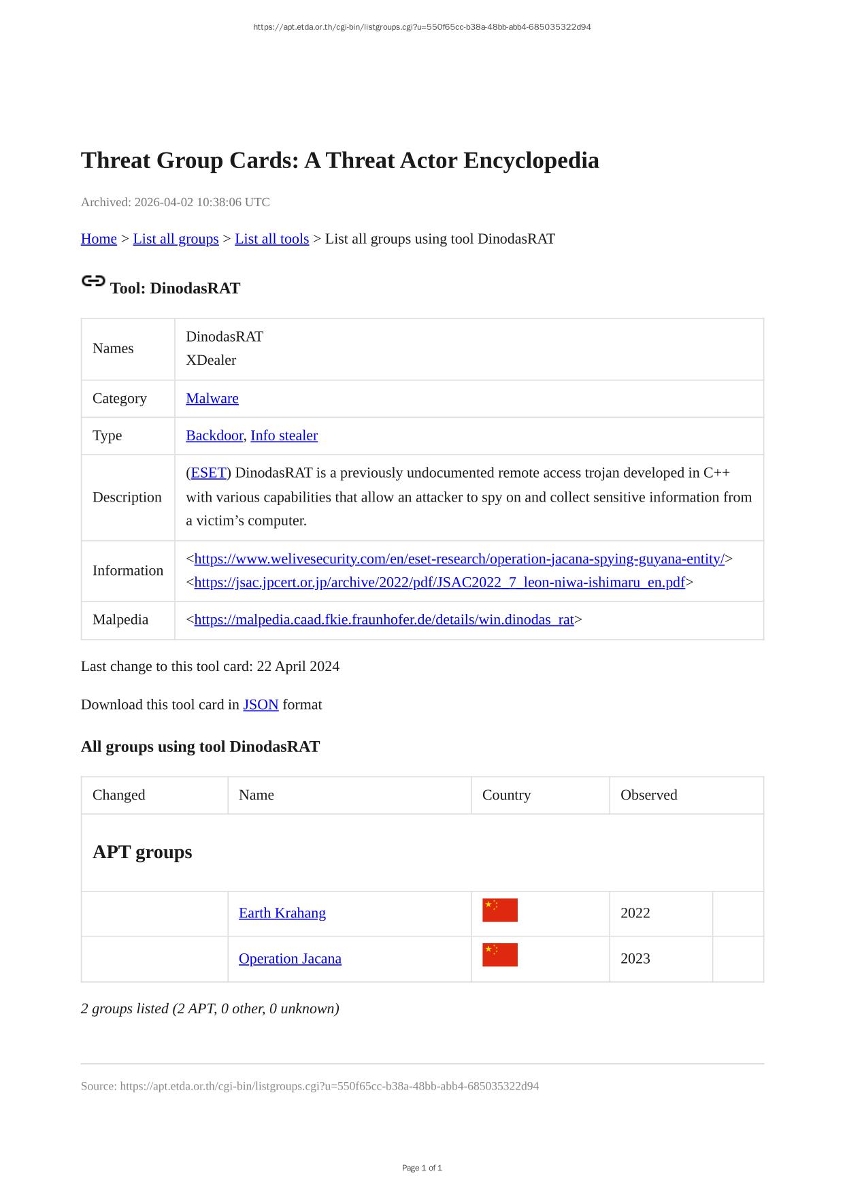Screen dimensions: 845x1195
Task: Open the Malpedia win.dinodas_rat link
Action: (384, 620)
